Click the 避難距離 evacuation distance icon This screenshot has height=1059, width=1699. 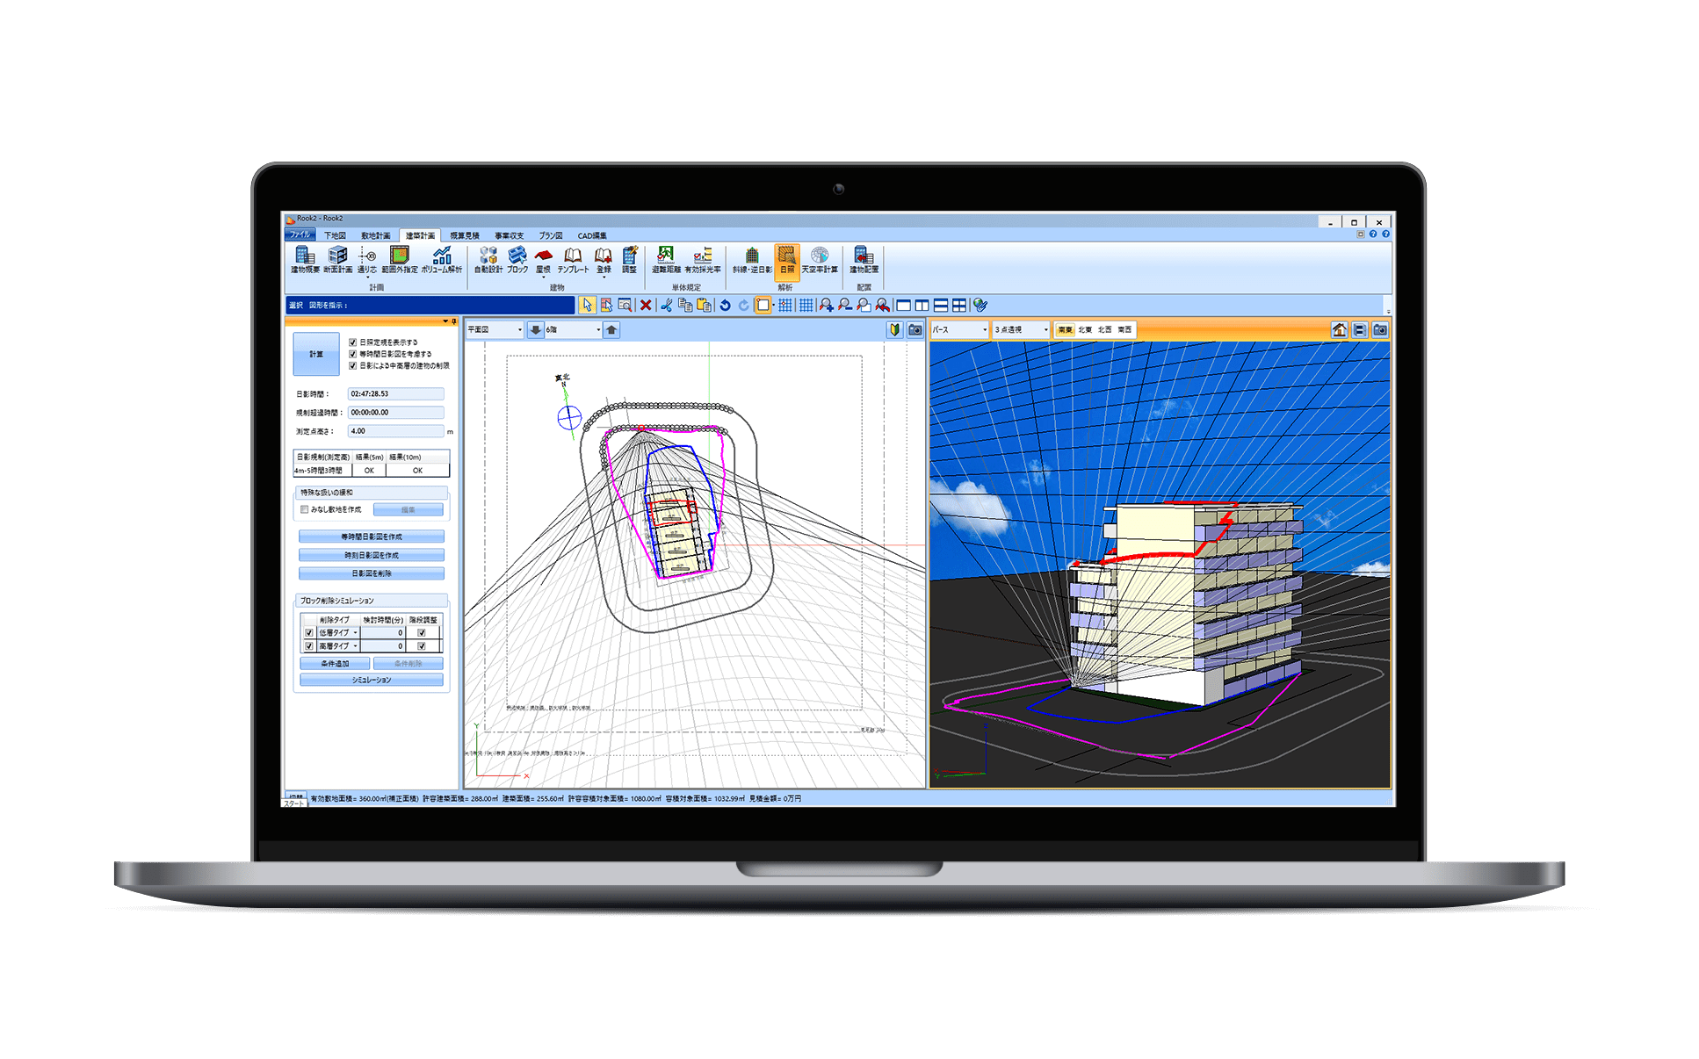(x=666, y=259)
